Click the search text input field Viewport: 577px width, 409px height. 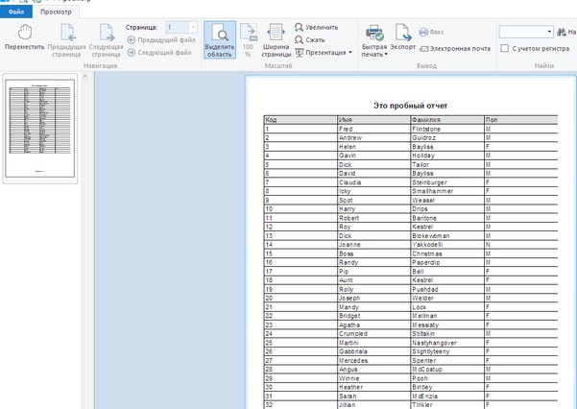[x=524, y=31]
